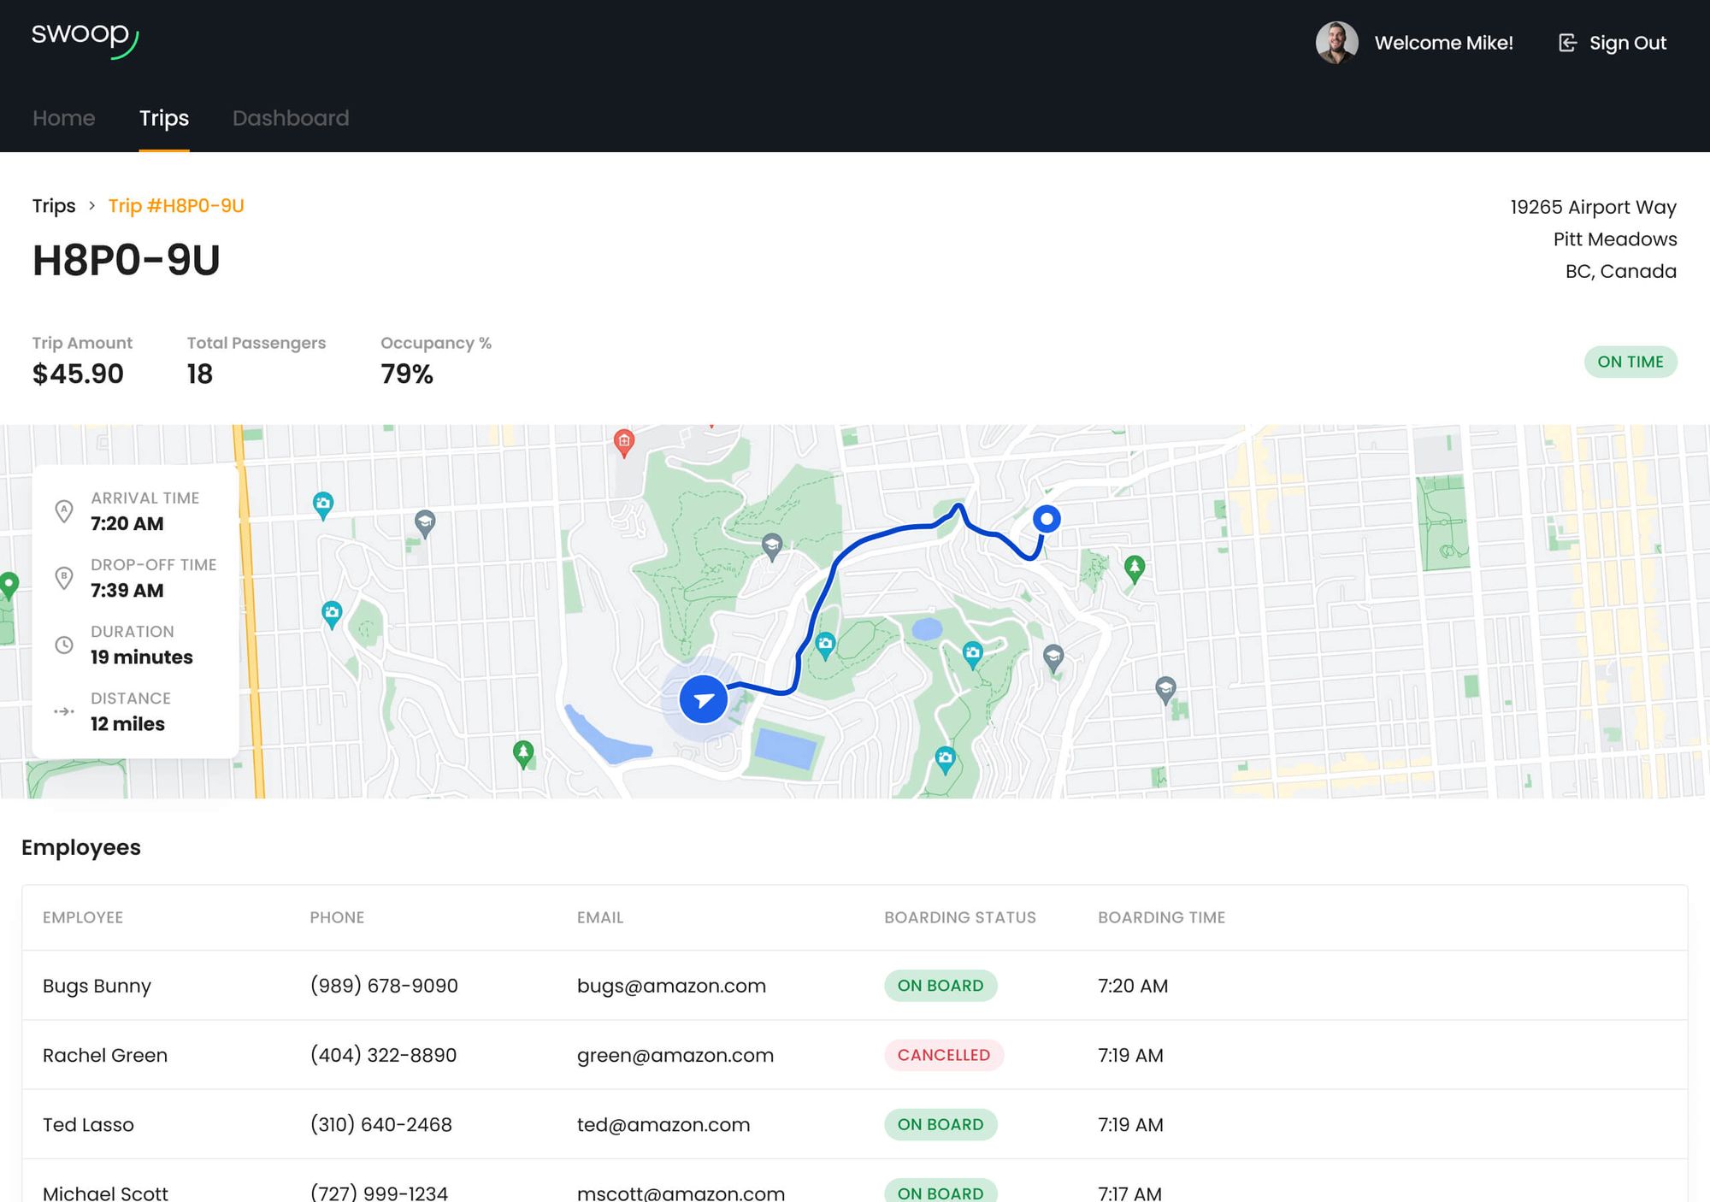The height and width of the screenshot is (1202, 1710).
Task: Click the arrival time pin icon
Action: [x=63, y=510]
